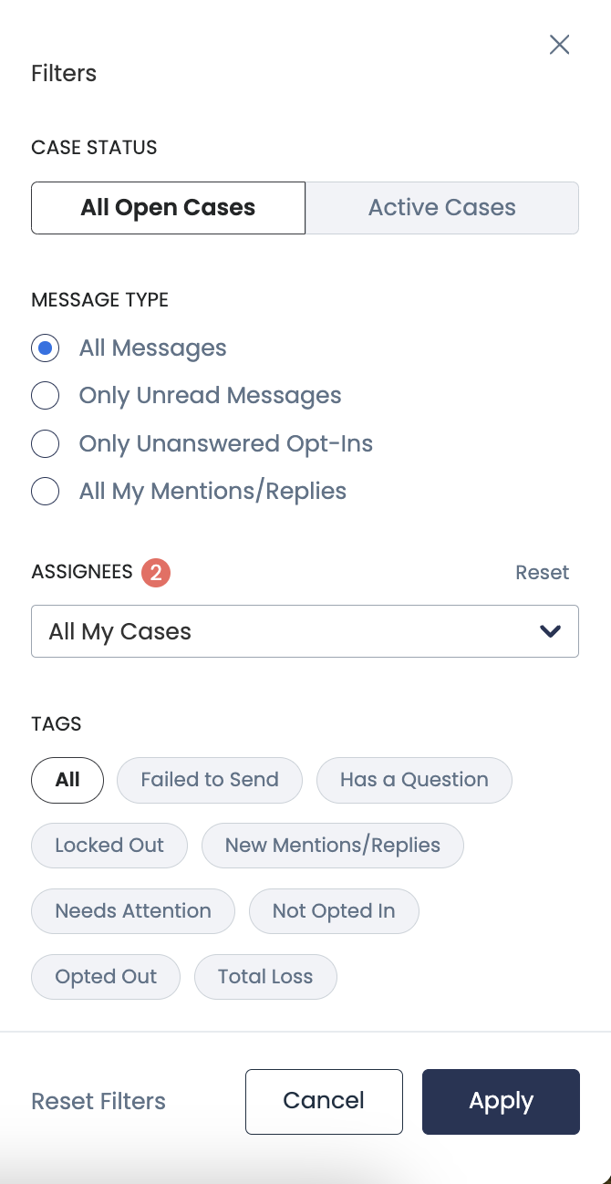611x1184 pixels.
Task: Pick All My Mentions/Replies option
Action: (46, 492)
